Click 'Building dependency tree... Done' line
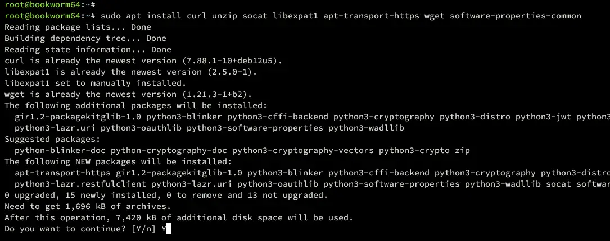The image size is (610, 241). tap(85, 39)
